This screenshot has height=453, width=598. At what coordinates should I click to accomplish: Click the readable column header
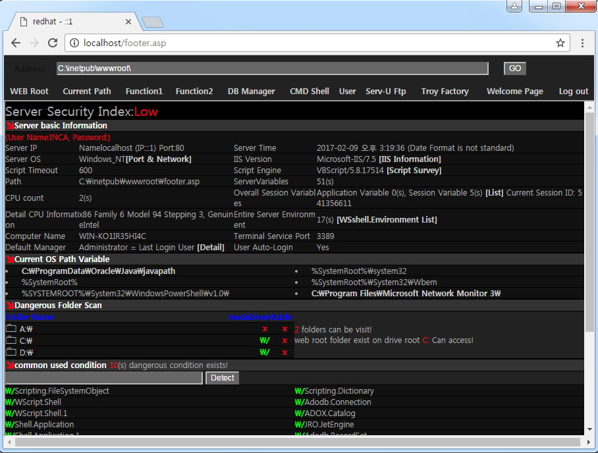pos(244,317)
